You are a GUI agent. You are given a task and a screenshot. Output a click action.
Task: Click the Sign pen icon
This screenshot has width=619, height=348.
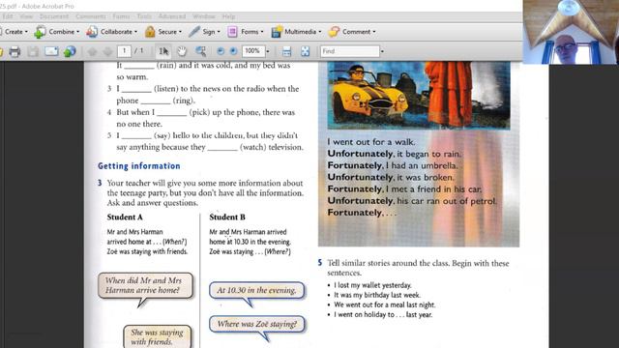point(194,32)
